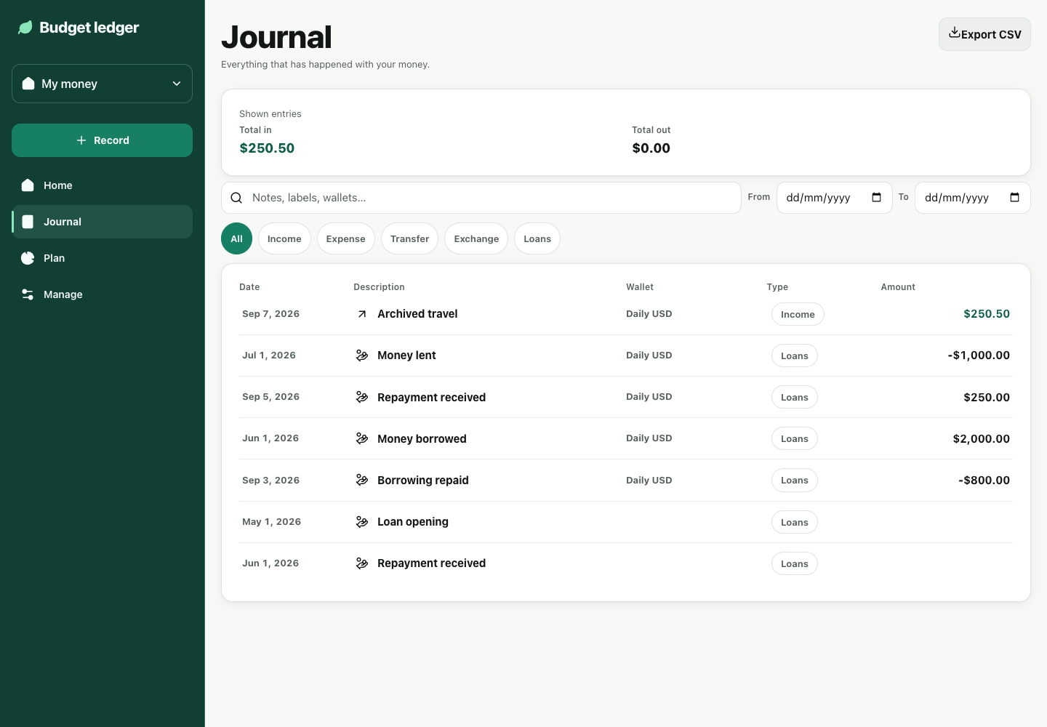Click the house icon in My money selector
Viewport: 1047px width, 727px height.
28,84
